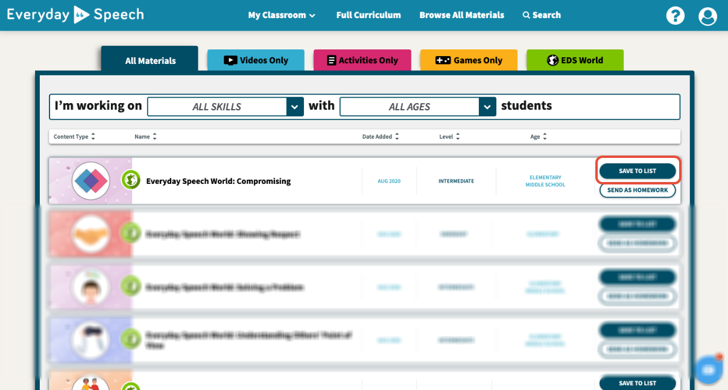Open Browse All Materials
This screenshot has height=390, width=728.
pyautogui.click(x=462, y=15)
